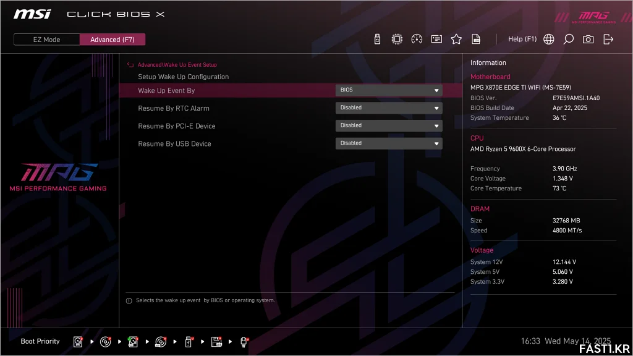Select the Advanced (F7) mode tab
Screen dimensions: 633x356
(x=113, y=40)
